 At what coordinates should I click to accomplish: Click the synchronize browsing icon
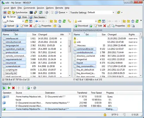[69, 21]
